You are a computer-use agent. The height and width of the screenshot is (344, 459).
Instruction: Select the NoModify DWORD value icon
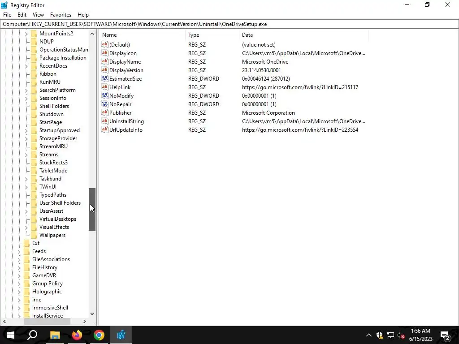click(105, 95)
